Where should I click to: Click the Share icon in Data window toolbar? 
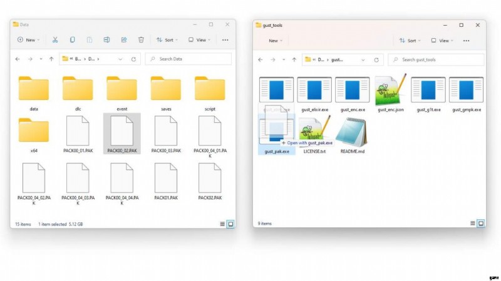point(124,40)
